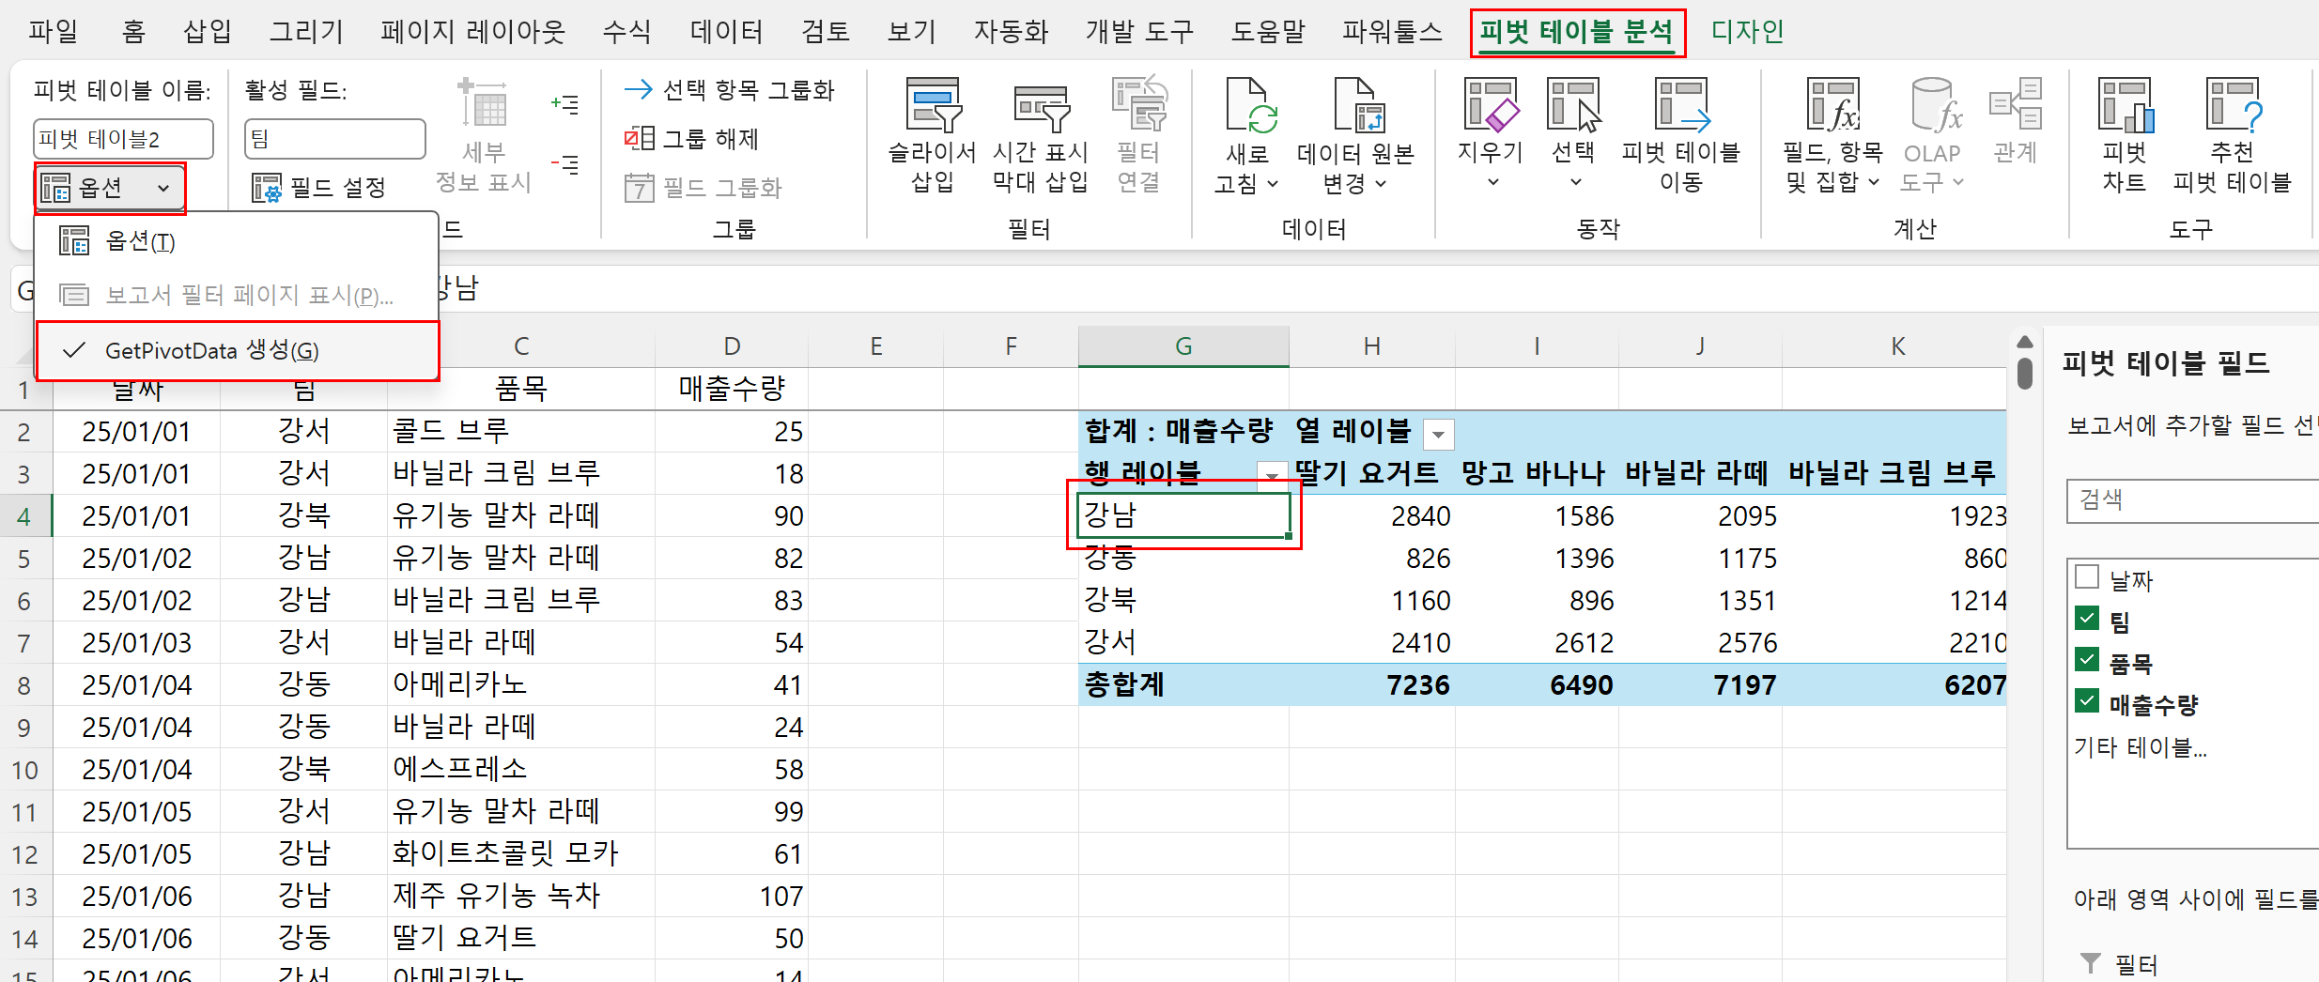Switch to the 삽입 tab
This screenshot has height=982, width=2319.
(207, 31)
